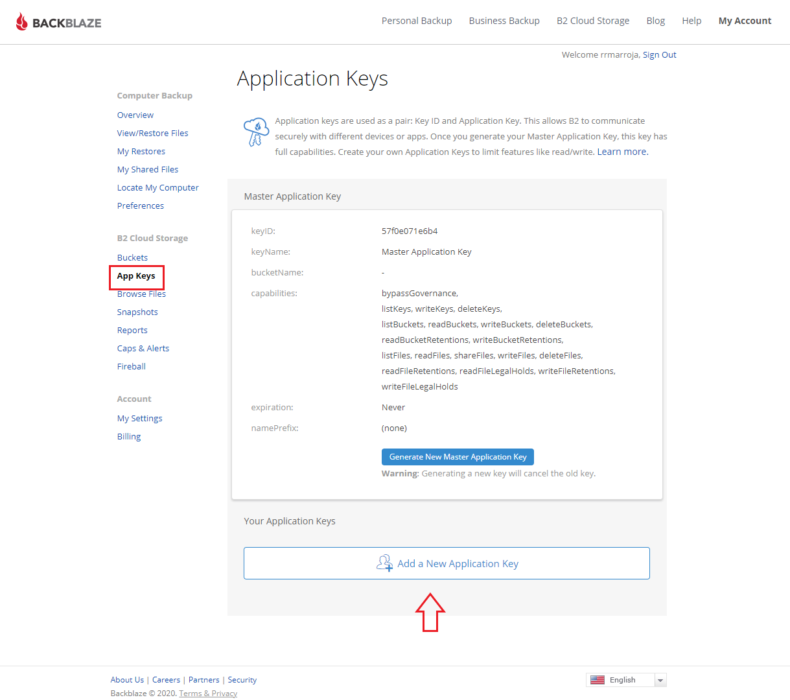The image size is (790, 700).
Task: Go to My Restores
Action: [141, 151]
